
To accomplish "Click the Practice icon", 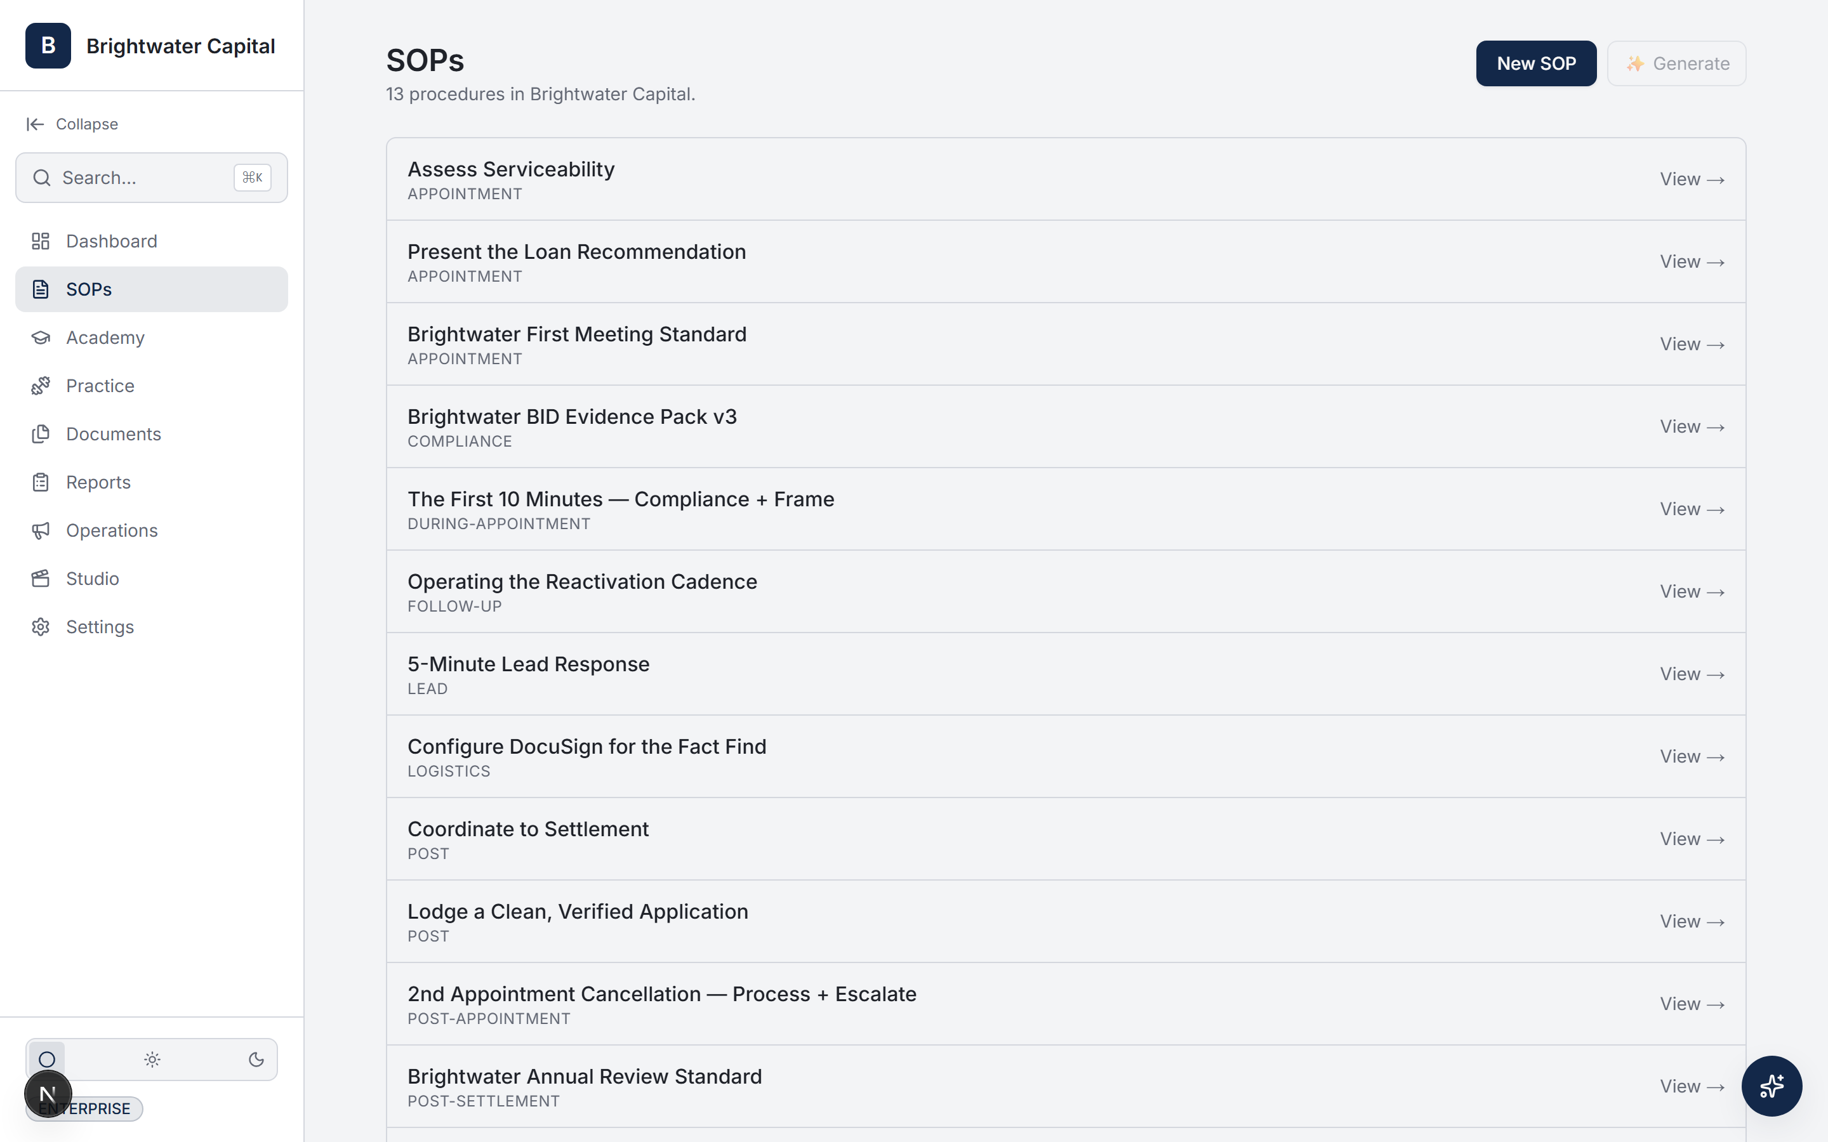I will (x=41, y=386).
